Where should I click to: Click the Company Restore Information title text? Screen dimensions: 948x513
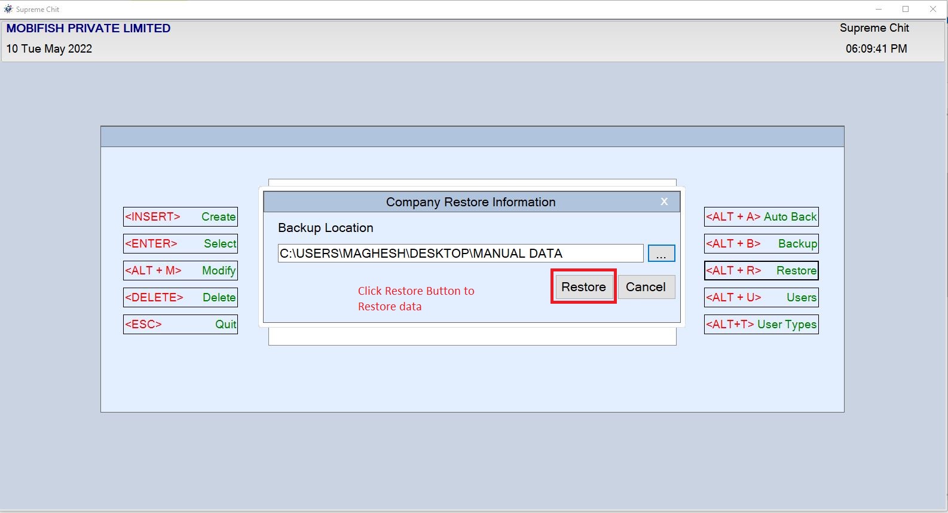tap(471, 202)
